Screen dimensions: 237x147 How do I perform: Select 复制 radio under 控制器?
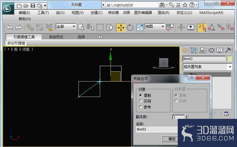pos(176,95)
